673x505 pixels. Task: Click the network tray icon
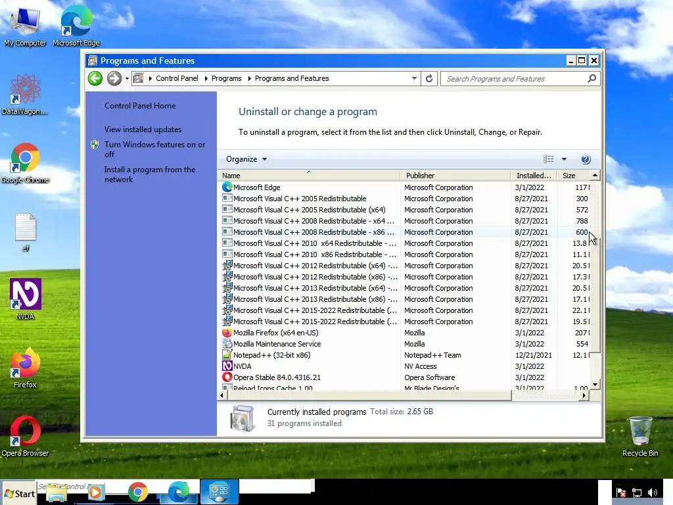pos(637,493)
